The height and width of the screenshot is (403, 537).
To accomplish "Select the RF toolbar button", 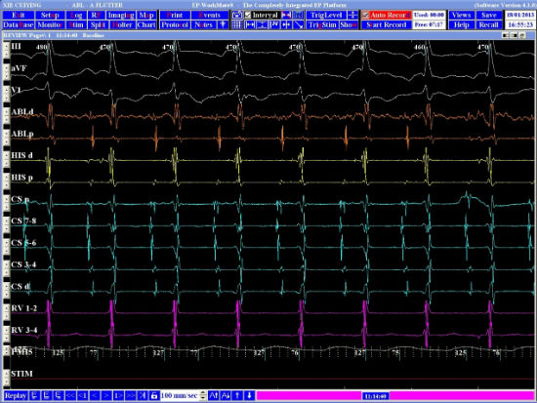I will 96,15.
